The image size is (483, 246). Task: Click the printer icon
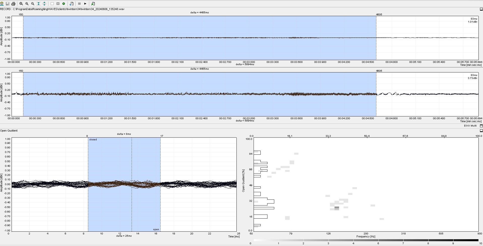pyautogui.click(x=13, y=4)
